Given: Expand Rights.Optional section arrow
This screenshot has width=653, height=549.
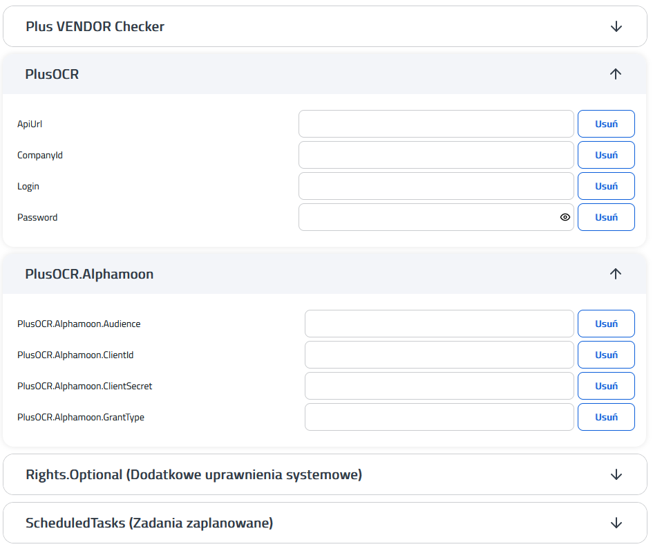Looking at the screenshot, I should [616, 474].
